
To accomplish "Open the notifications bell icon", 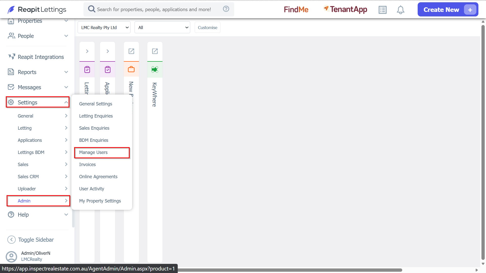I will pos(400,10).
